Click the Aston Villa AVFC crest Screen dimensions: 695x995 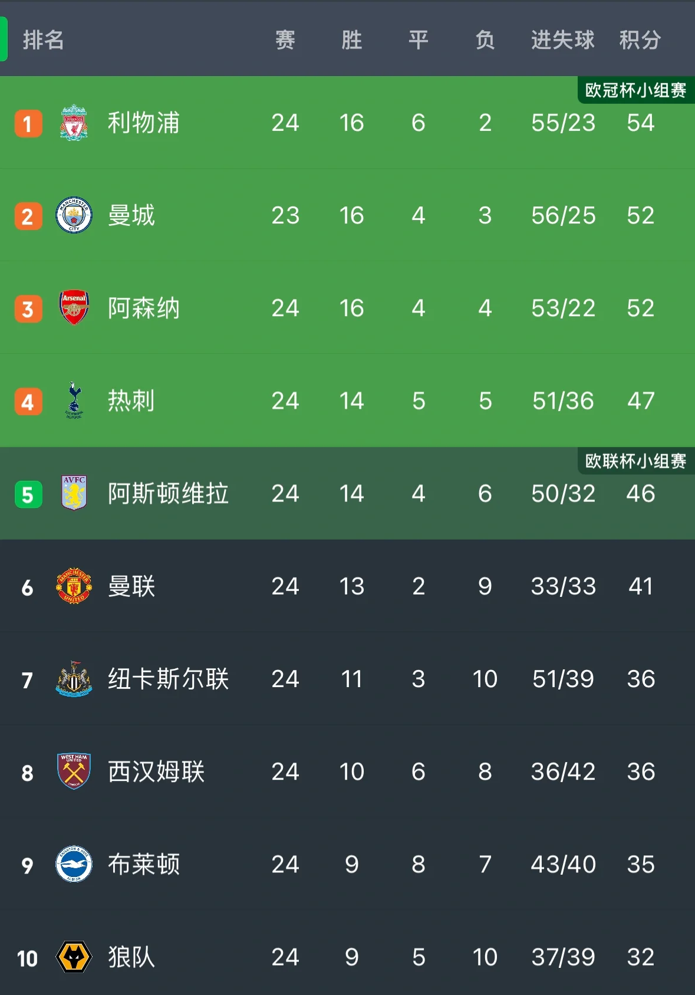pos(74,493)
